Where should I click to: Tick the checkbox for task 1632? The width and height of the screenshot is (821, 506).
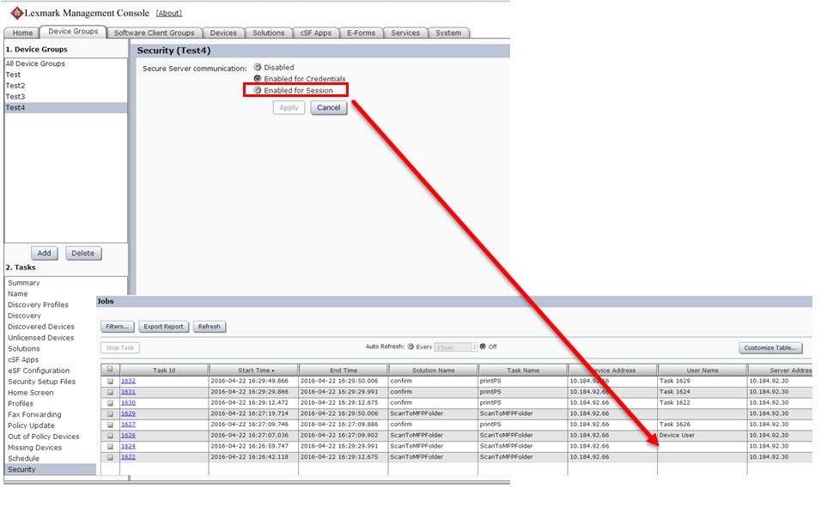tap(109, 381)
